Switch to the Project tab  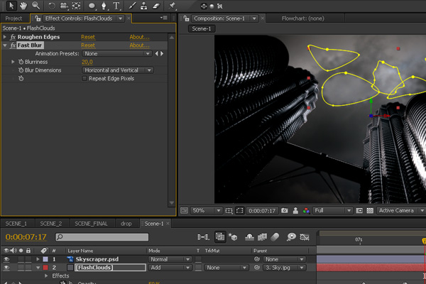click(x=13, y=18)
